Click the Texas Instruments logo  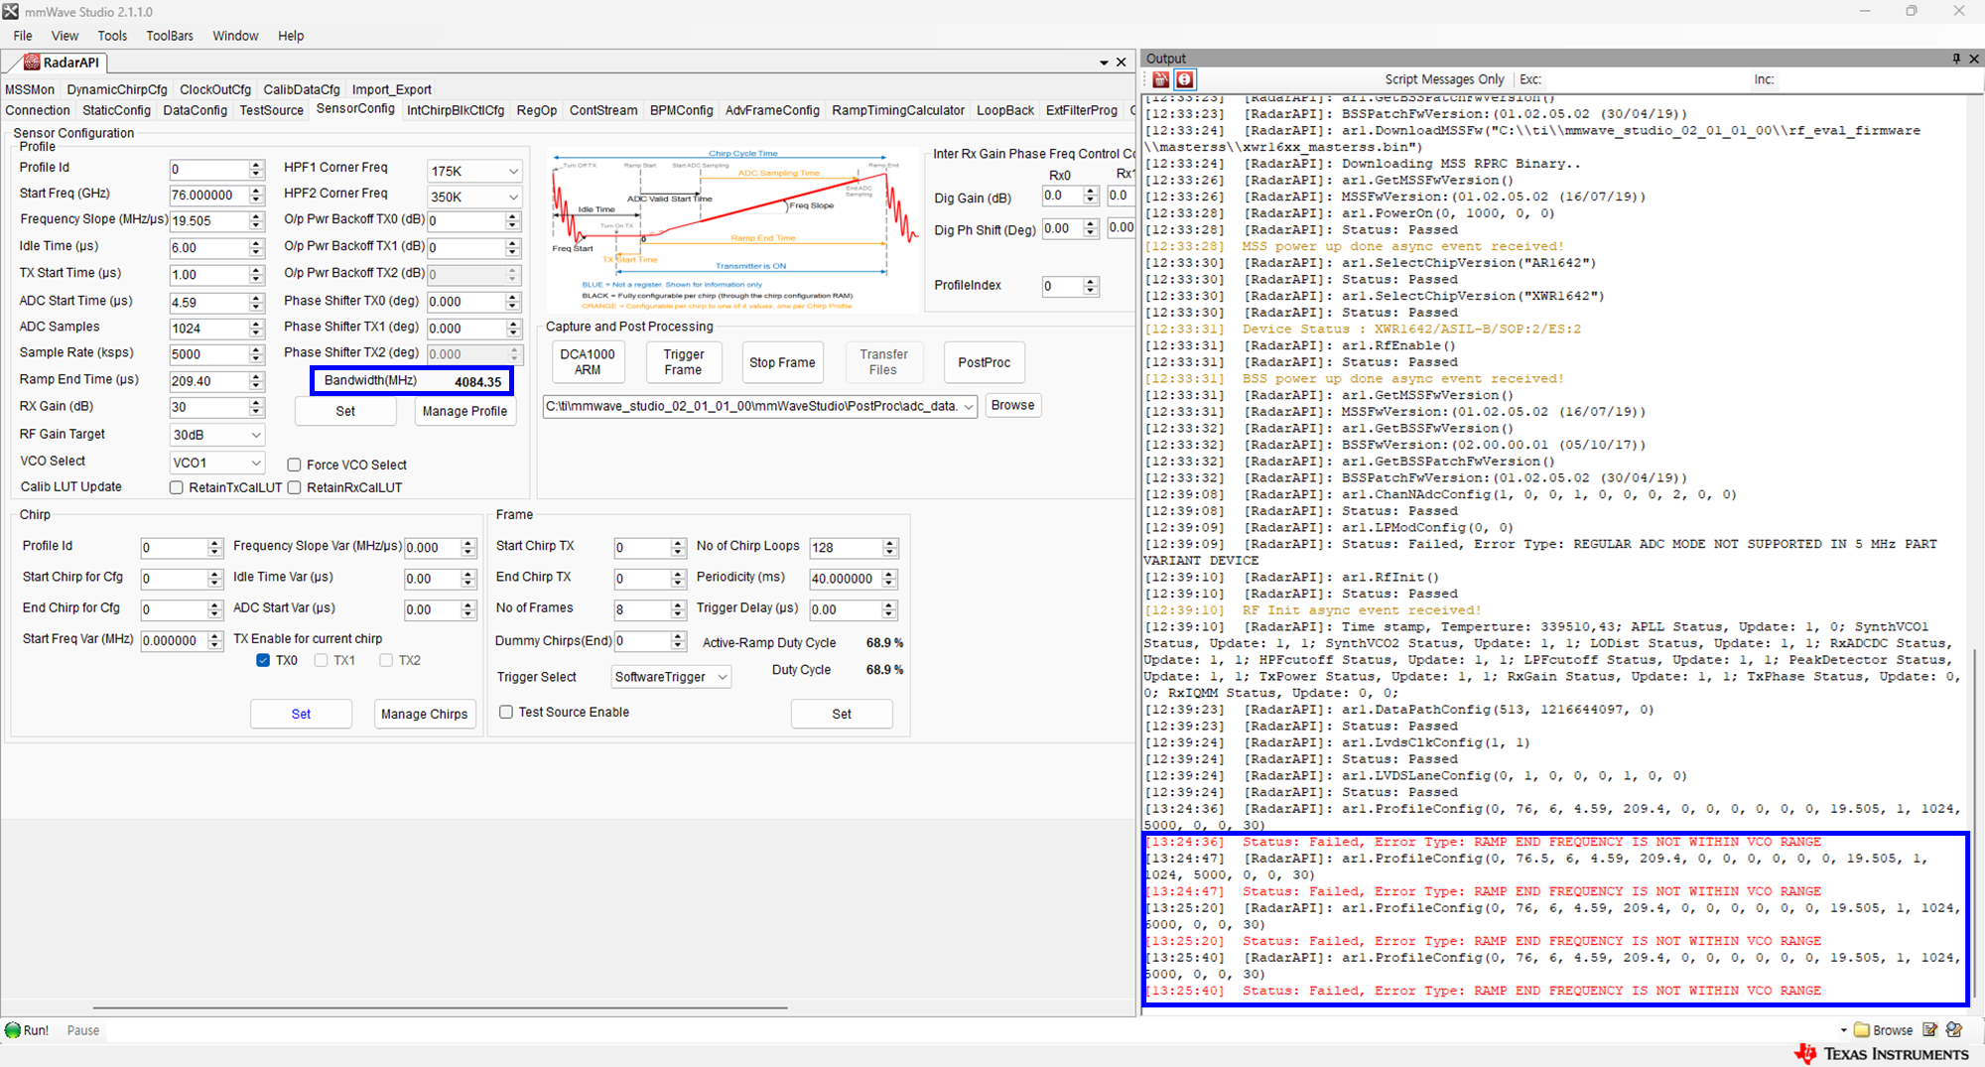1881,1054
